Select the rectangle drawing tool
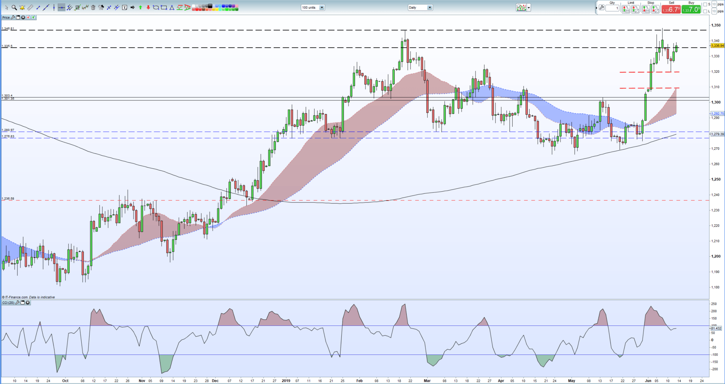The height and width of the screenshot is (384, 725). 164,8
